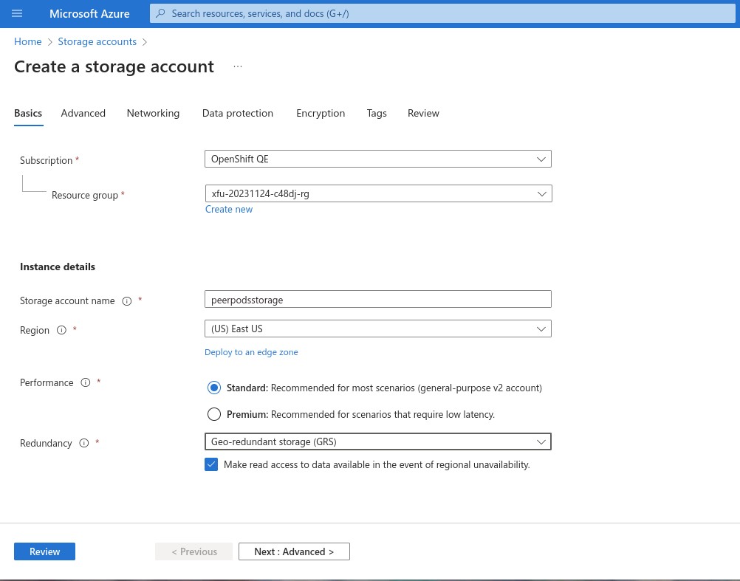Click the Next : Advanced button
The image size is (740, 581).
click(x=294, y=551)
